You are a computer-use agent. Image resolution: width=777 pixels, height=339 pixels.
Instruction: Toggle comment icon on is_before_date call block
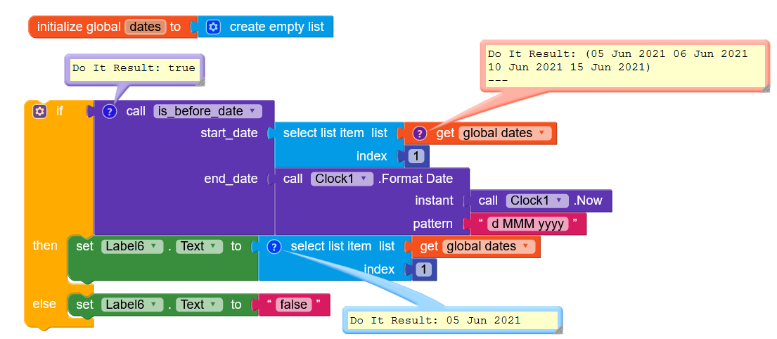pyautogui.click(x=109, y=112)
